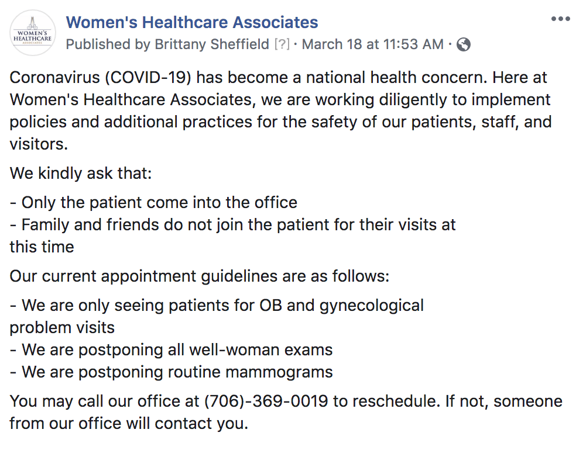576x457 pixels.
Task: Click the "postponing all well-woman exams" line
Action: point(171,350)
